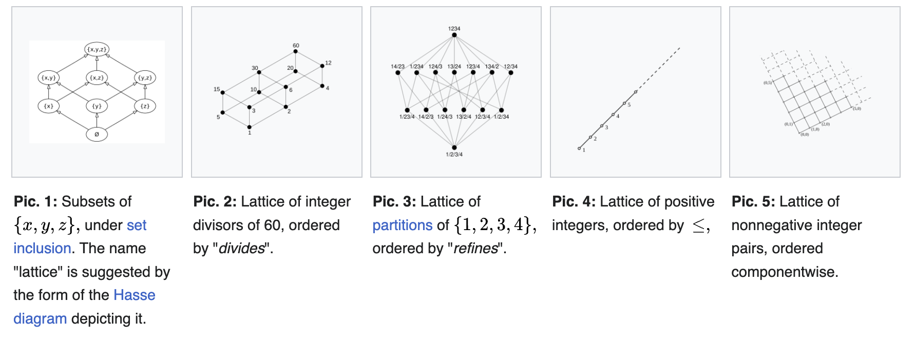915x339 pixels.
Task: Click the italic word "refines" in Pic. 3 caption
Action: click(475, 248)
